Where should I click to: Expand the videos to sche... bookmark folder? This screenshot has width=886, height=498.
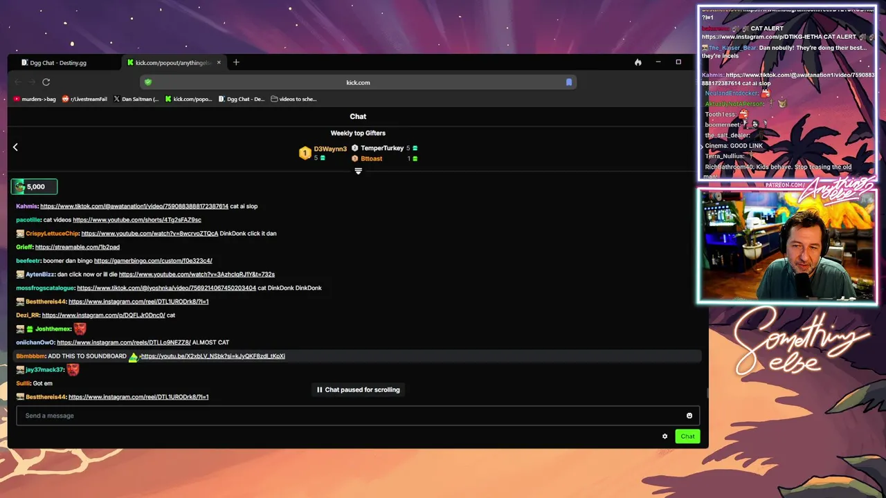tap(293, 99)
